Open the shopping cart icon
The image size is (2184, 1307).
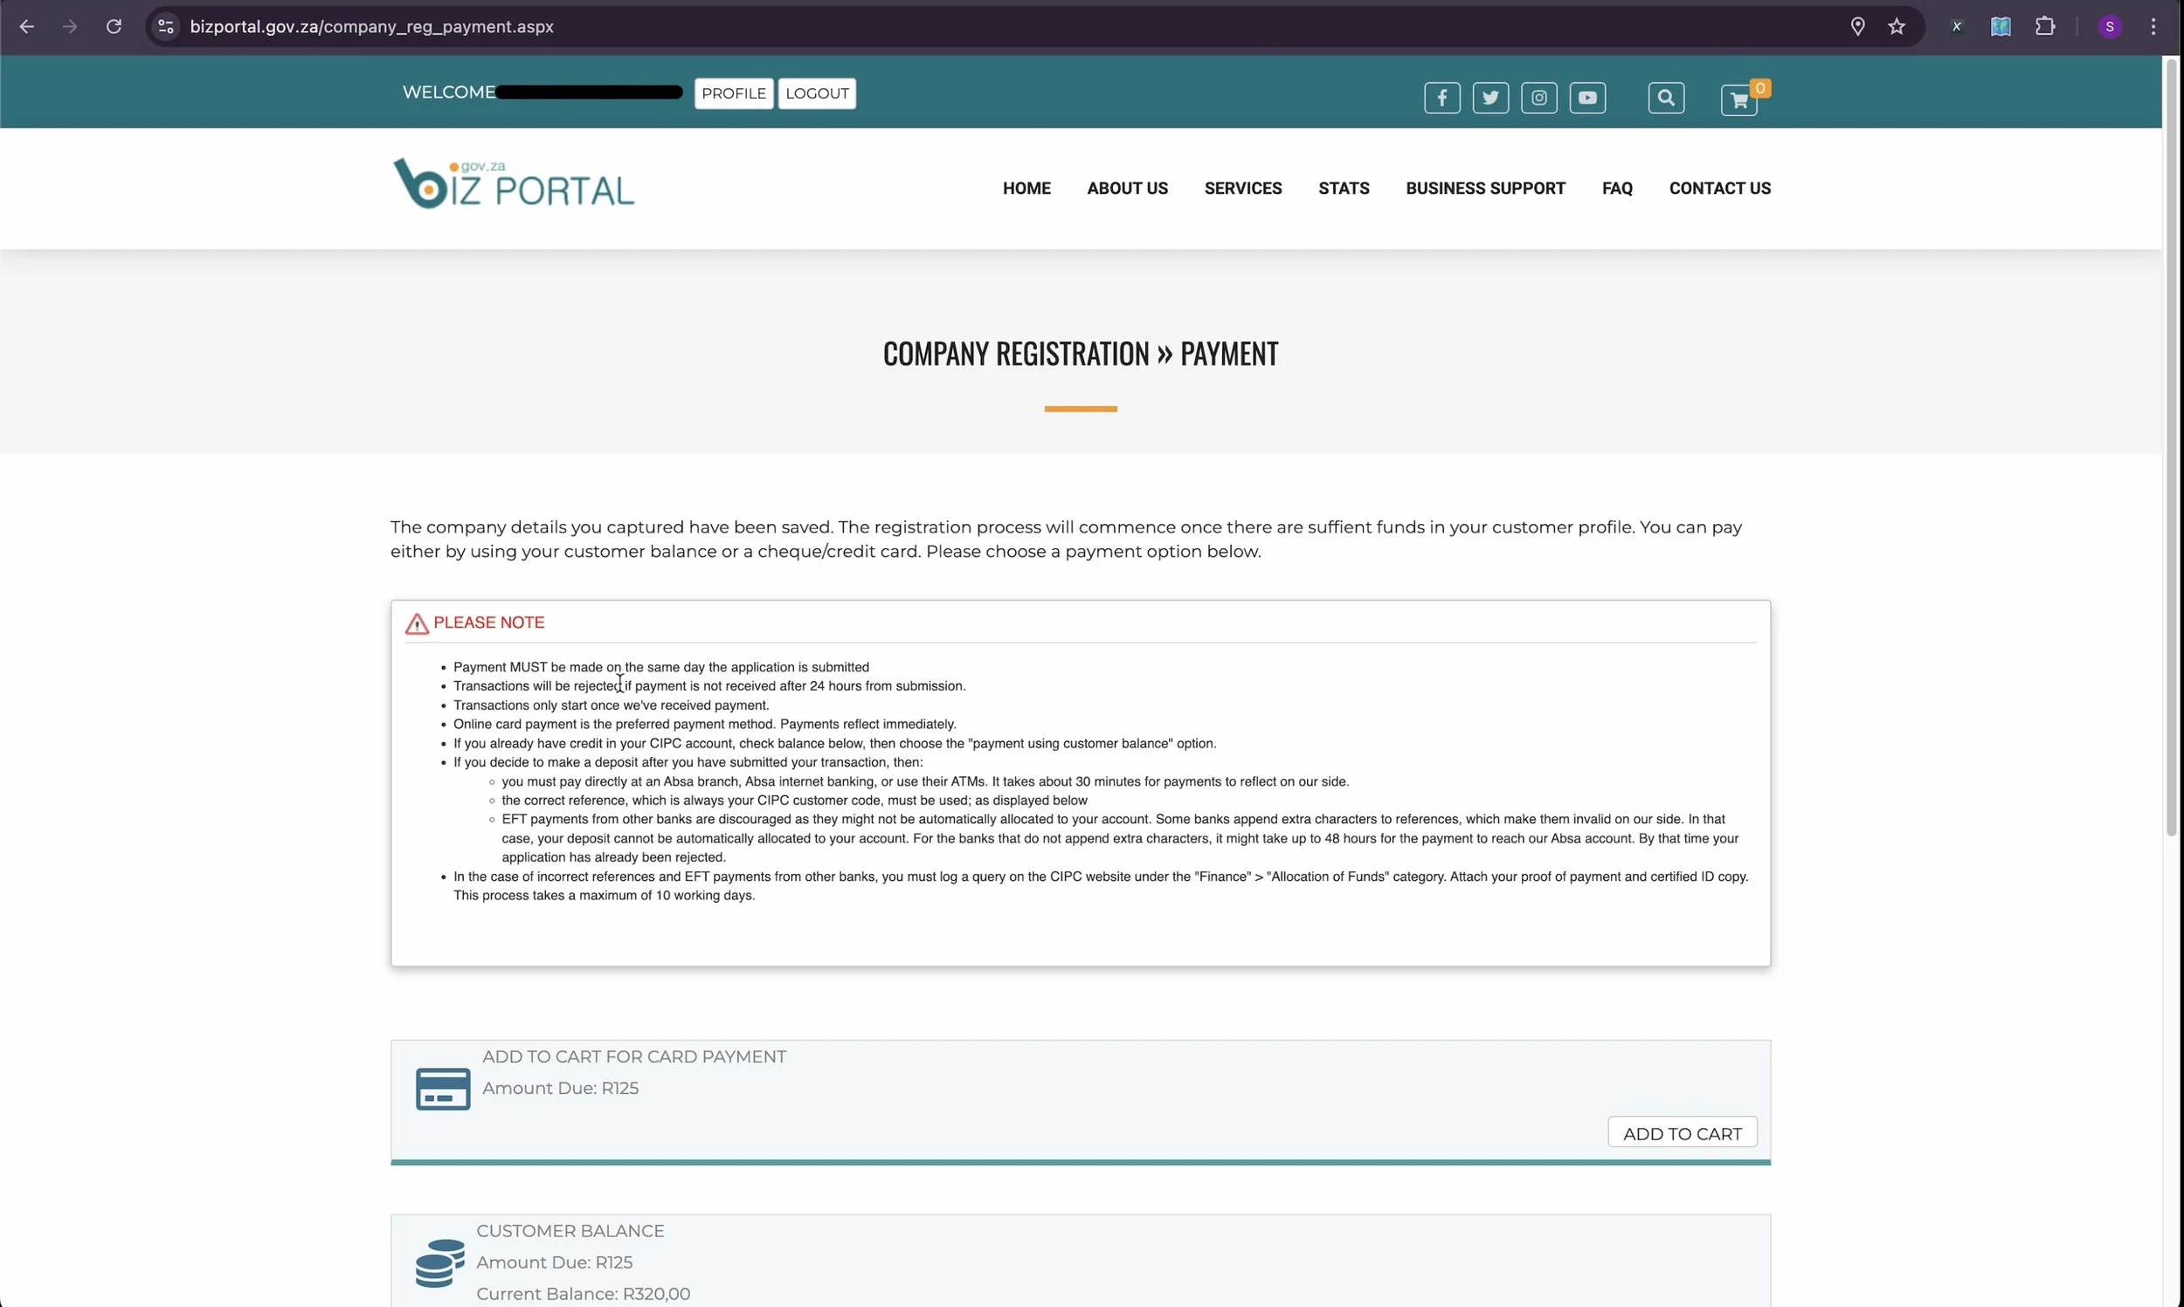1738,100
